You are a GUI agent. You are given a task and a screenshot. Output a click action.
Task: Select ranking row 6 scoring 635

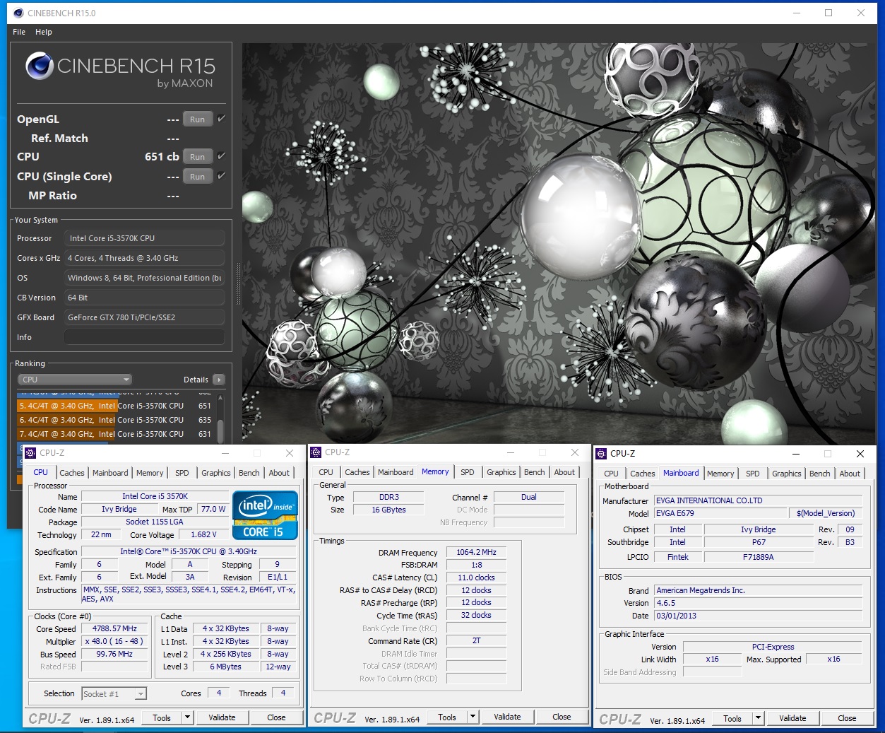click(115, 420)
